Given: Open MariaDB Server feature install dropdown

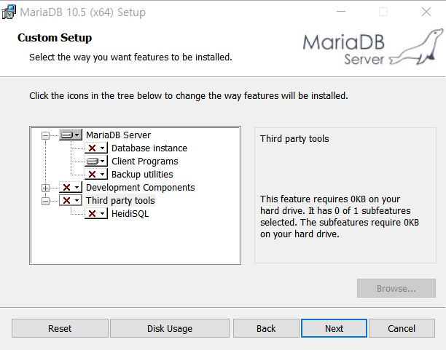Looking at the screenshot, I should tap(71, 135).
